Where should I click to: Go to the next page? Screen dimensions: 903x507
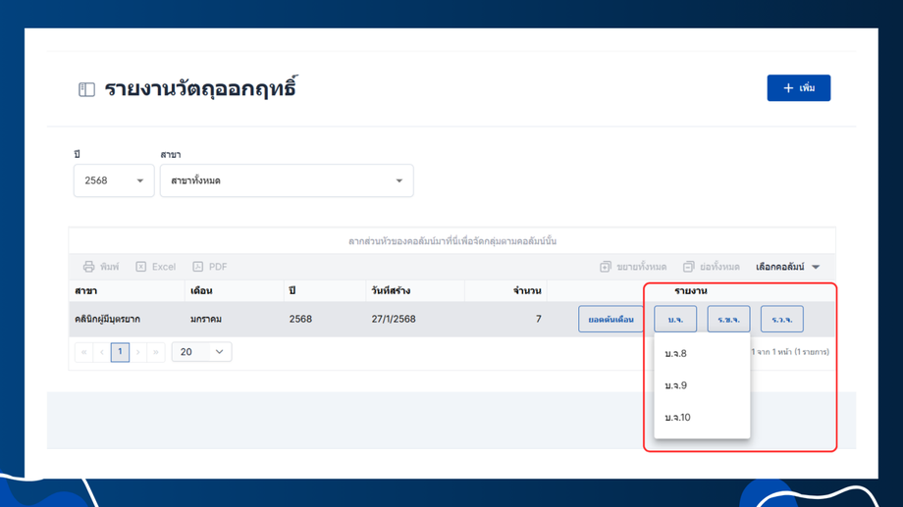pyautogui.click(x=138, y=352)
